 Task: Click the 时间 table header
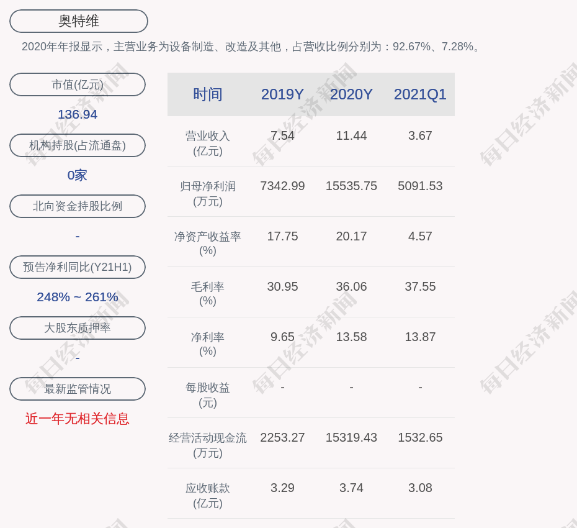208,94
